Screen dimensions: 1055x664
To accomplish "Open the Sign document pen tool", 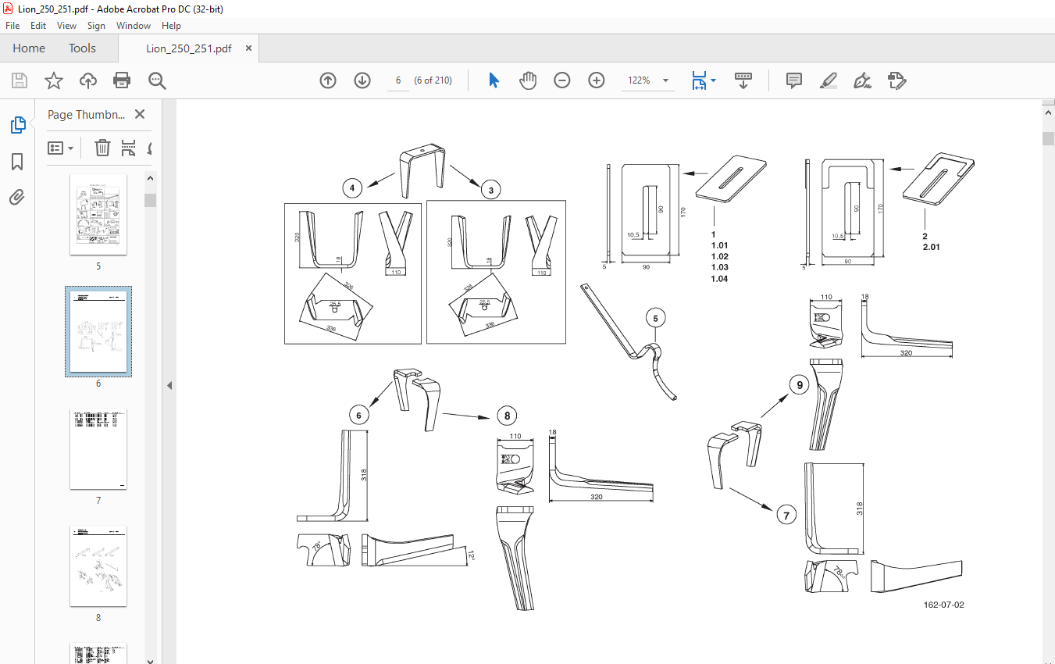I will click(x=863, y=80).
